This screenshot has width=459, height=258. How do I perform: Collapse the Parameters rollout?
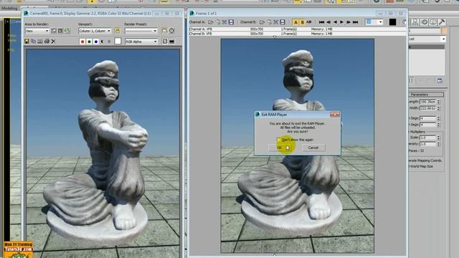(x=426, y=95)
